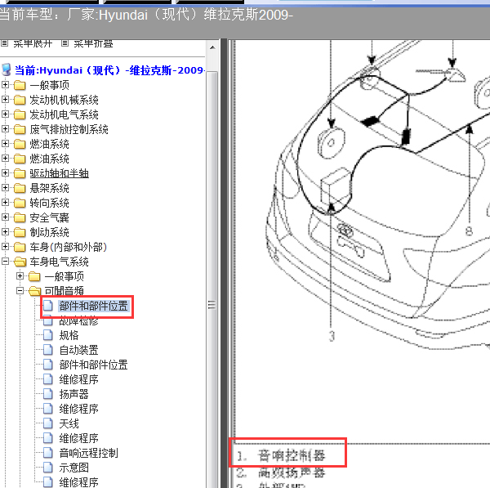Screen dimensions: 490x488
Task: Click legend entry 2. 高频扬声器
Action: click(x=281, y=472)
